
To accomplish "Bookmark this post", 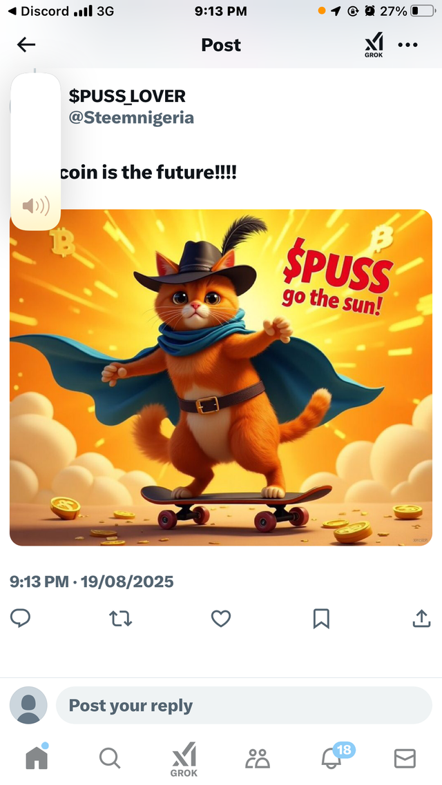I will click(321, 619).
